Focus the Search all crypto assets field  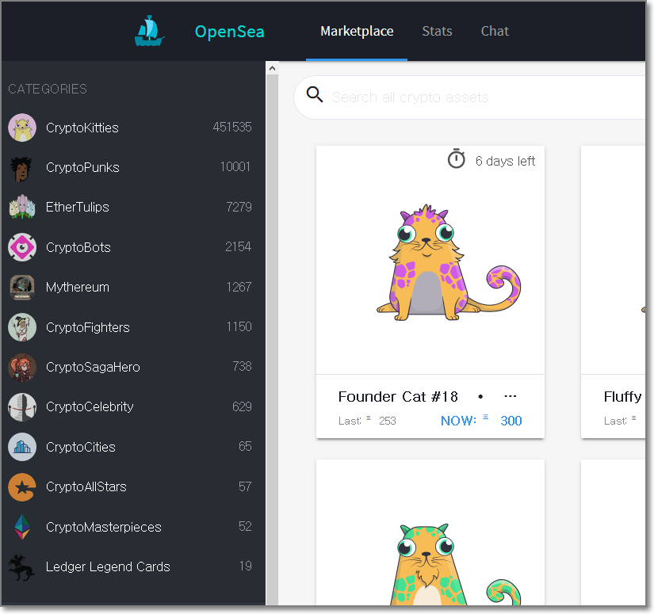pos(476,97)
